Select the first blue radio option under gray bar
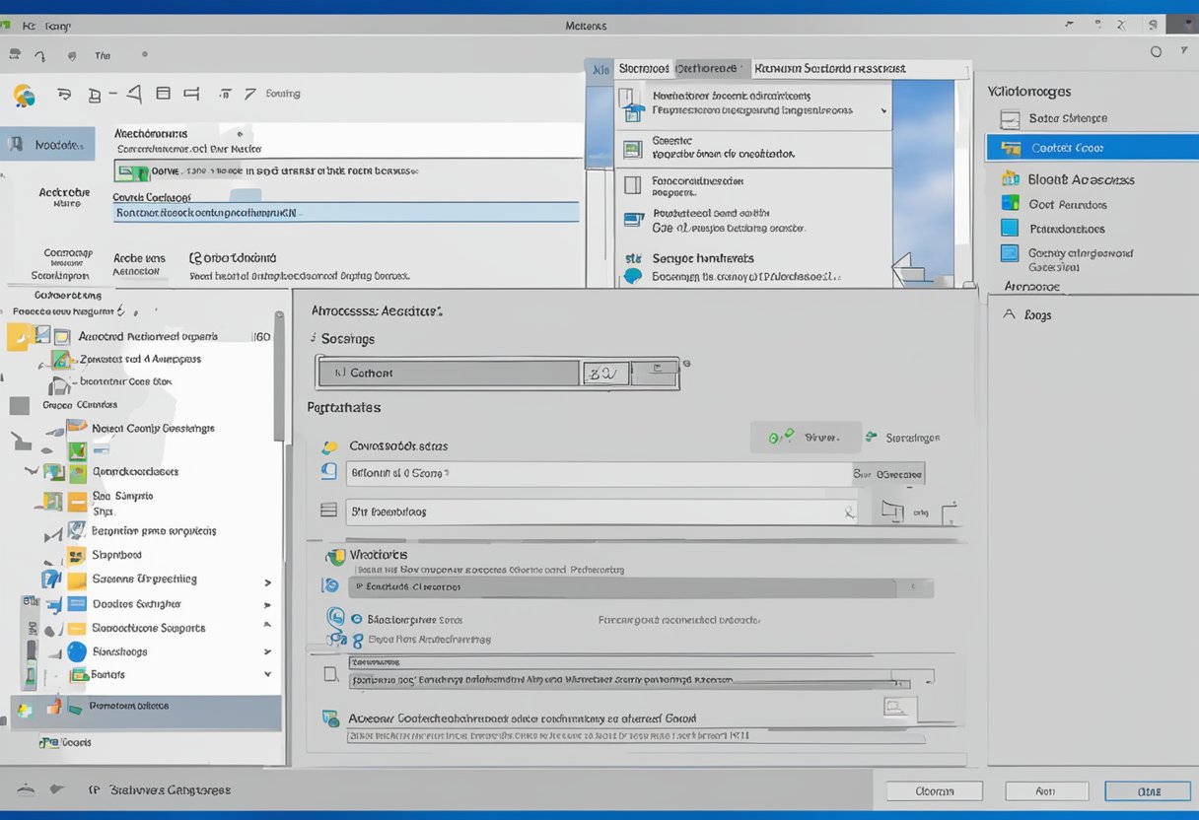Viewport: 1199px width, 820px height. (335, 619)
